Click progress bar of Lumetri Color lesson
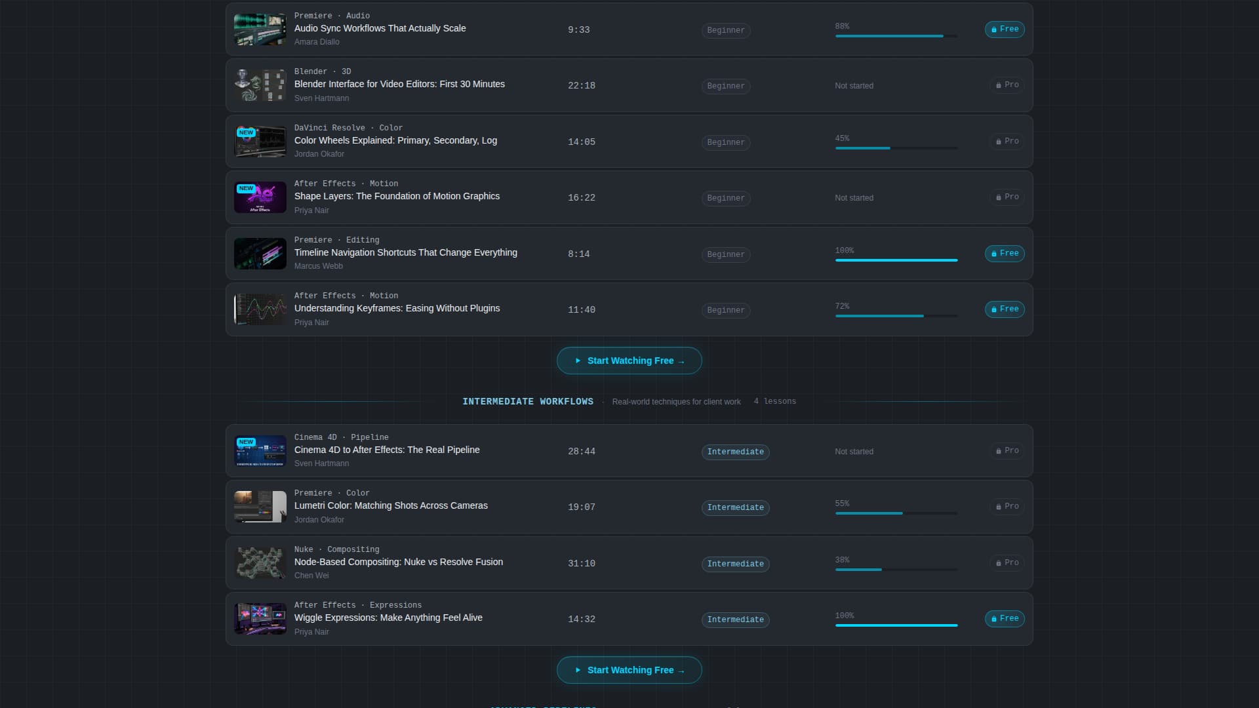This screenshot has width=1259, height=708. click(x=896, y=513)
